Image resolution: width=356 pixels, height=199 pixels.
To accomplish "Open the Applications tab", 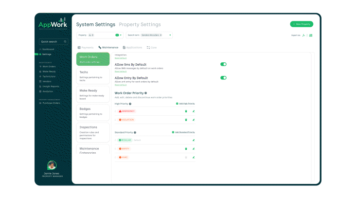I will [x=132, y=48].
